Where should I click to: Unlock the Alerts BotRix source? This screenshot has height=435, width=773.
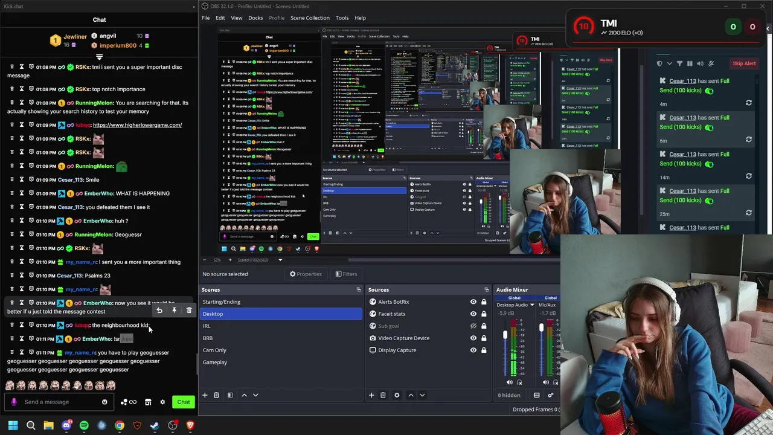click(x=484, y=302)
